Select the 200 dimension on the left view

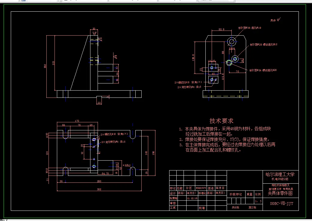45,66
